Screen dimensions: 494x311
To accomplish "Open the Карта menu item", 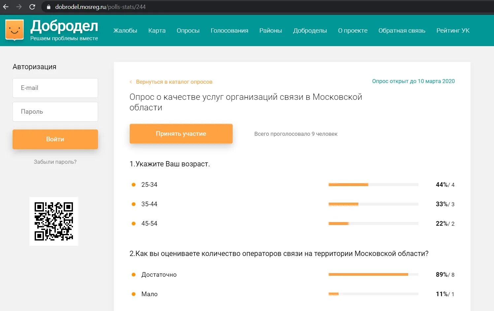I will (x=157, y=31).
